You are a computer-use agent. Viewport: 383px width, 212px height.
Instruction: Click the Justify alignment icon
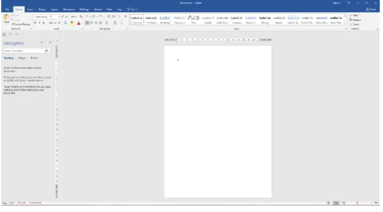click(x=101, y=23)
